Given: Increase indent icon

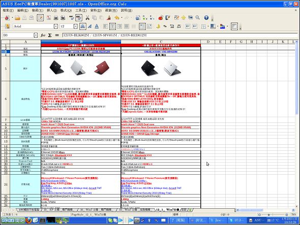Looking at the screenshot, I should pos(195,26).
